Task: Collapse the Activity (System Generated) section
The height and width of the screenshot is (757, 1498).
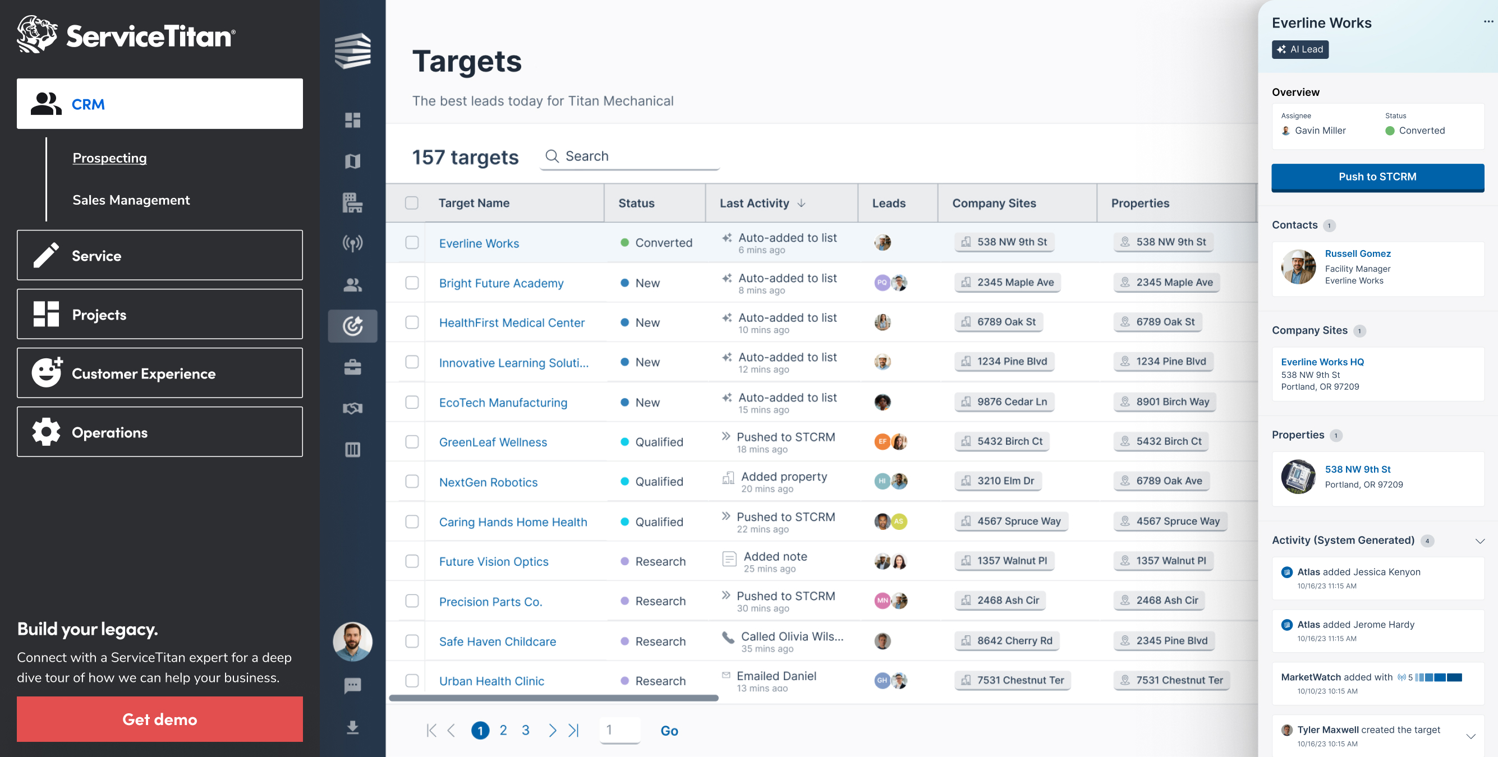Action: click(1479, 541)
